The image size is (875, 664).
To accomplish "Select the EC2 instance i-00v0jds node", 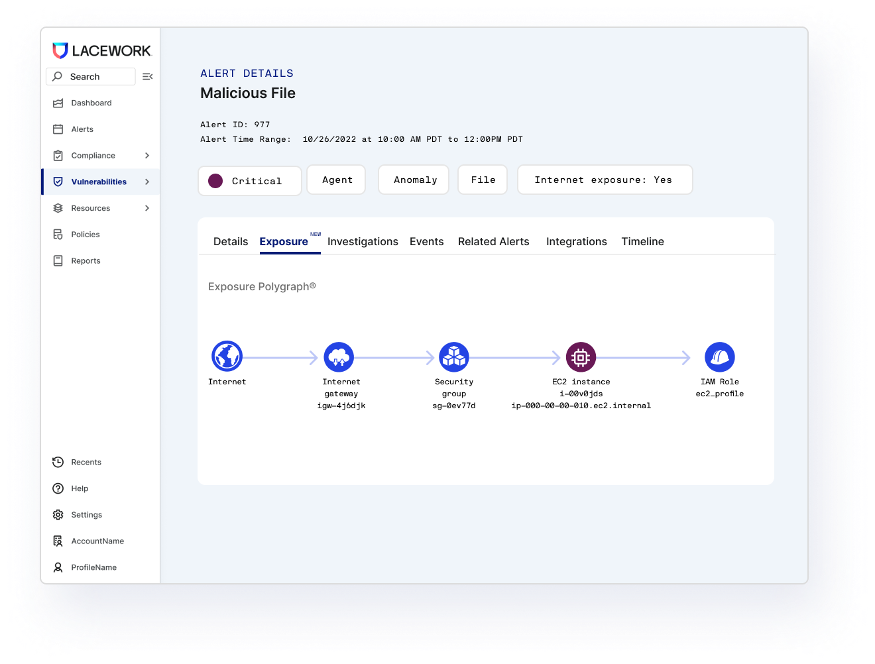I will point(581,357).
